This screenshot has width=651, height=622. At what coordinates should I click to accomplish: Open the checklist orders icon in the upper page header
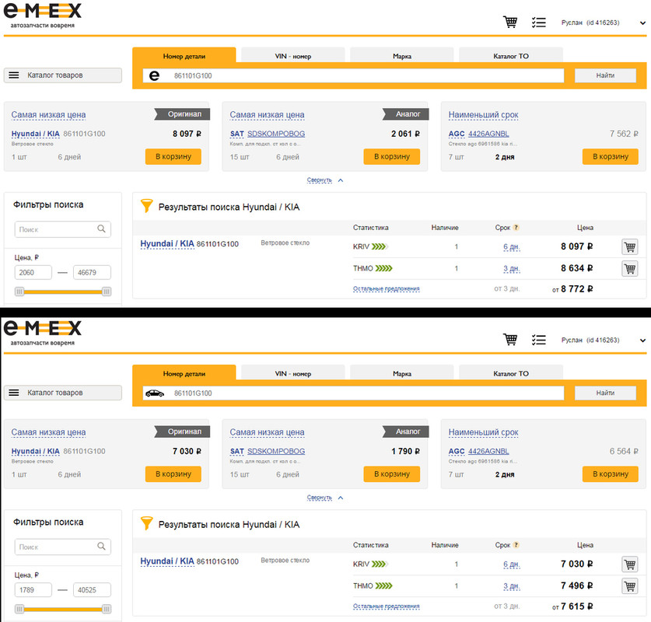coord(538,23)
